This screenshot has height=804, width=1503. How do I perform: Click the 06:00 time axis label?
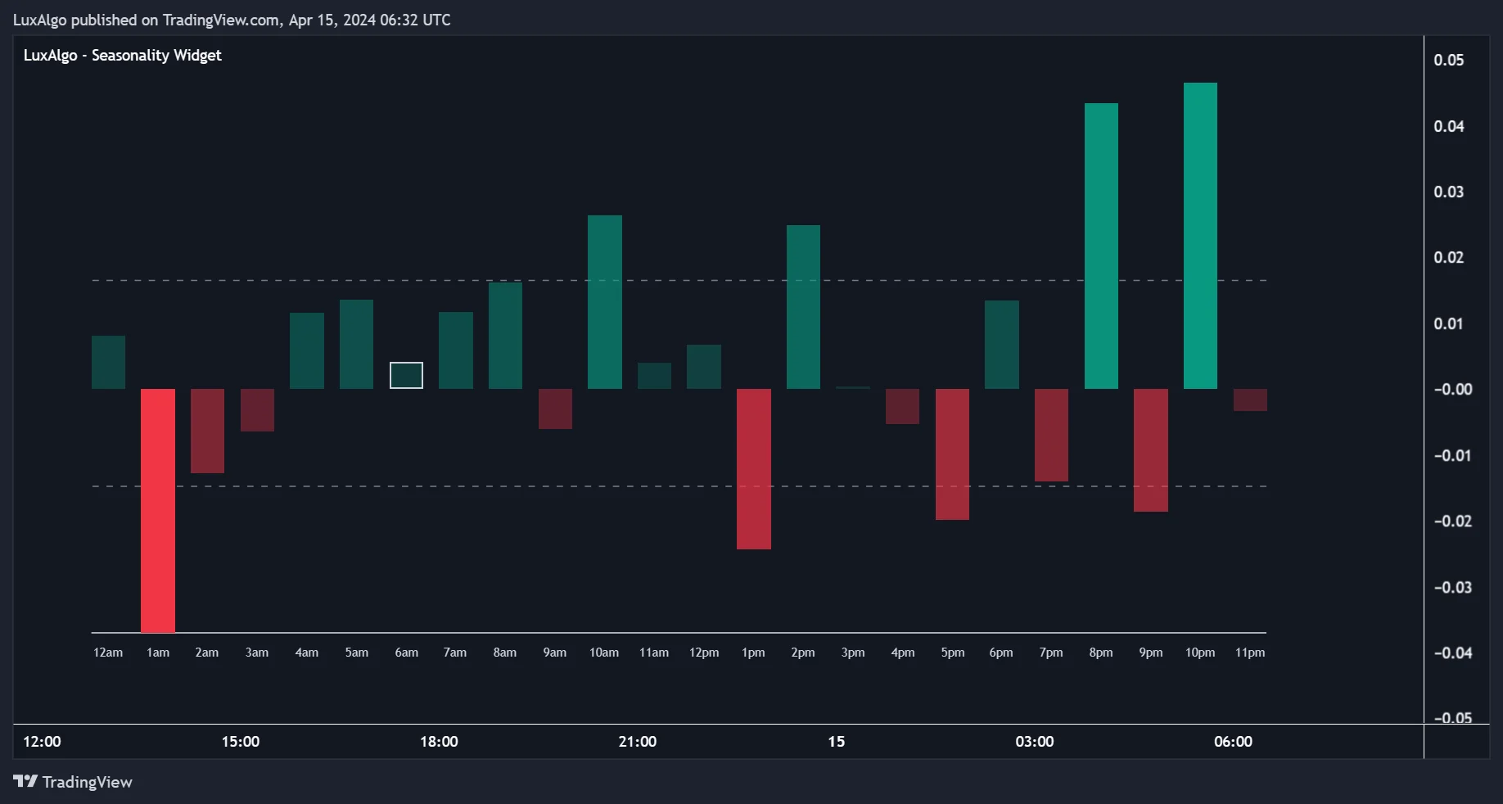[x=1233, y=742]
